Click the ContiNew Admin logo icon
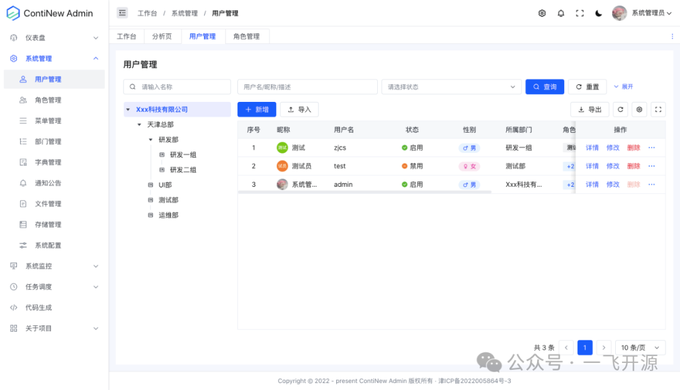The width and height of the screenshot is (680, 390). coord(14,13)
